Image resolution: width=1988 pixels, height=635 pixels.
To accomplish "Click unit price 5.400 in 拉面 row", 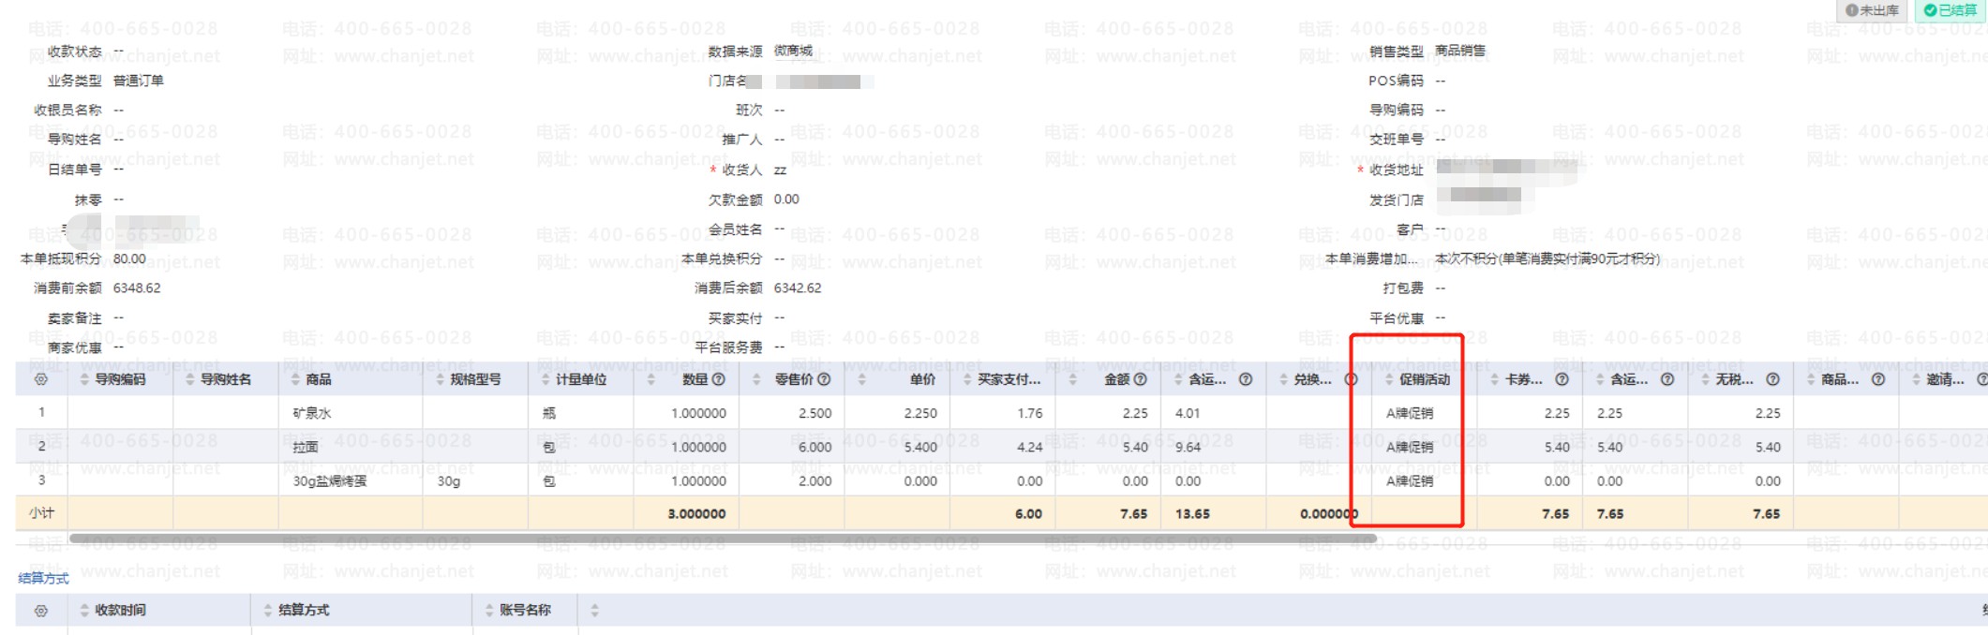I will click(920, 447).
